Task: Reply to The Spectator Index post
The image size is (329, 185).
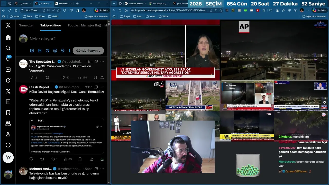Action: click(x=31, y=77)
